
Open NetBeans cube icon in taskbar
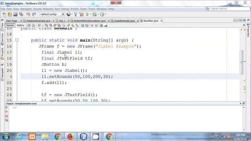(x=84, y=137)
